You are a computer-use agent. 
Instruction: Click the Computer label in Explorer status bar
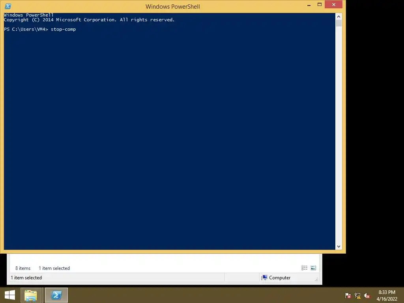click(x=280, y=278)
